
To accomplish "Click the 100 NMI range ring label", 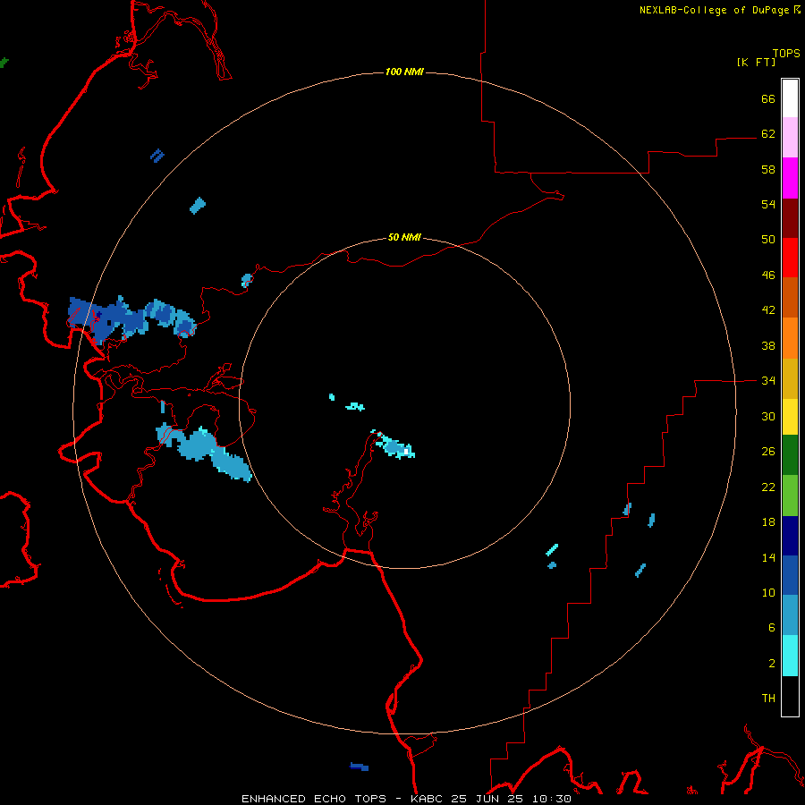I will tap(404, 72).
